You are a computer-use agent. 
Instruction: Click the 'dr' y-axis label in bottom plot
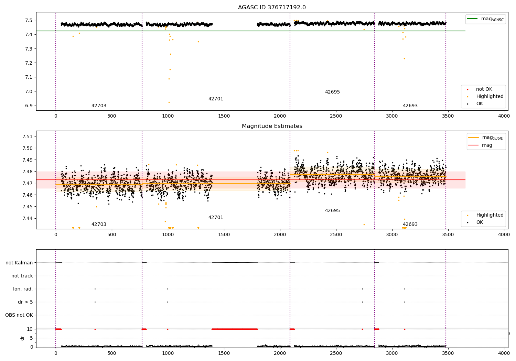(x=22, y=338)
